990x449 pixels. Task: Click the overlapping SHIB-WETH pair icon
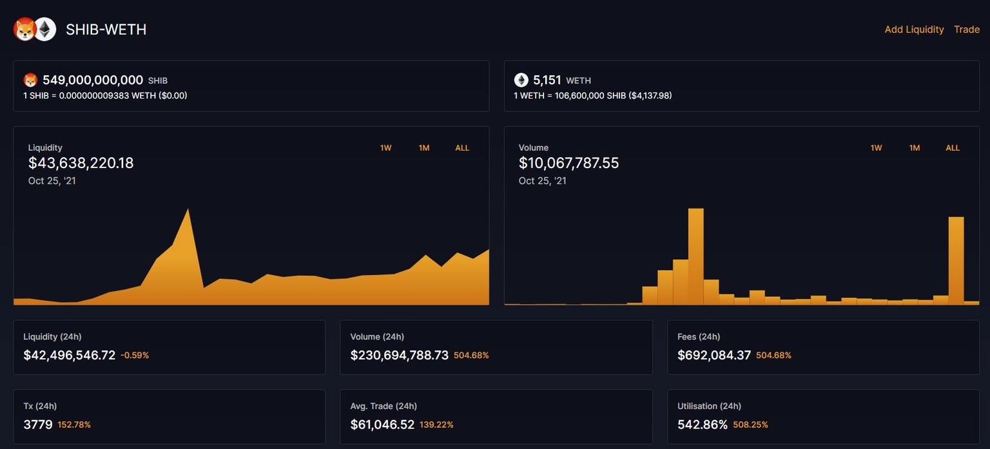(34, 29)
